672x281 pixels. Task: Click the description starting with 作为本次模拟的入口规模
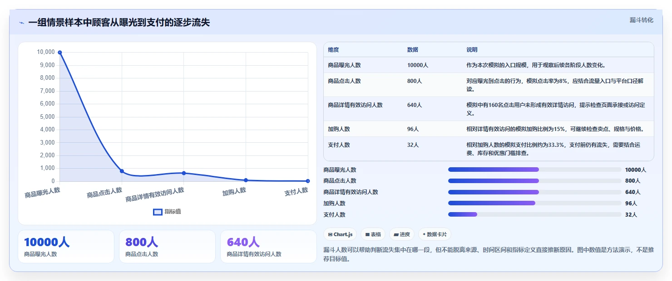click(536, 65)
